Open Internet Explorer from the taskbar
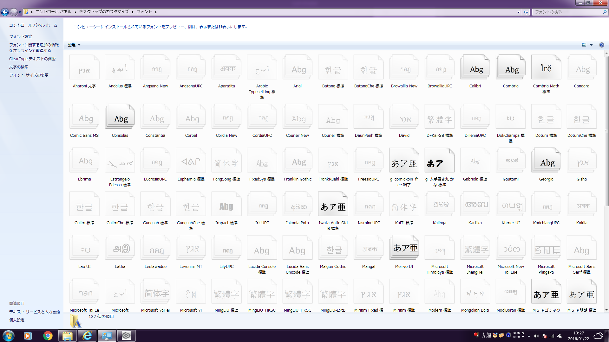This screenshot has height=342, width=609. [87, 336]
